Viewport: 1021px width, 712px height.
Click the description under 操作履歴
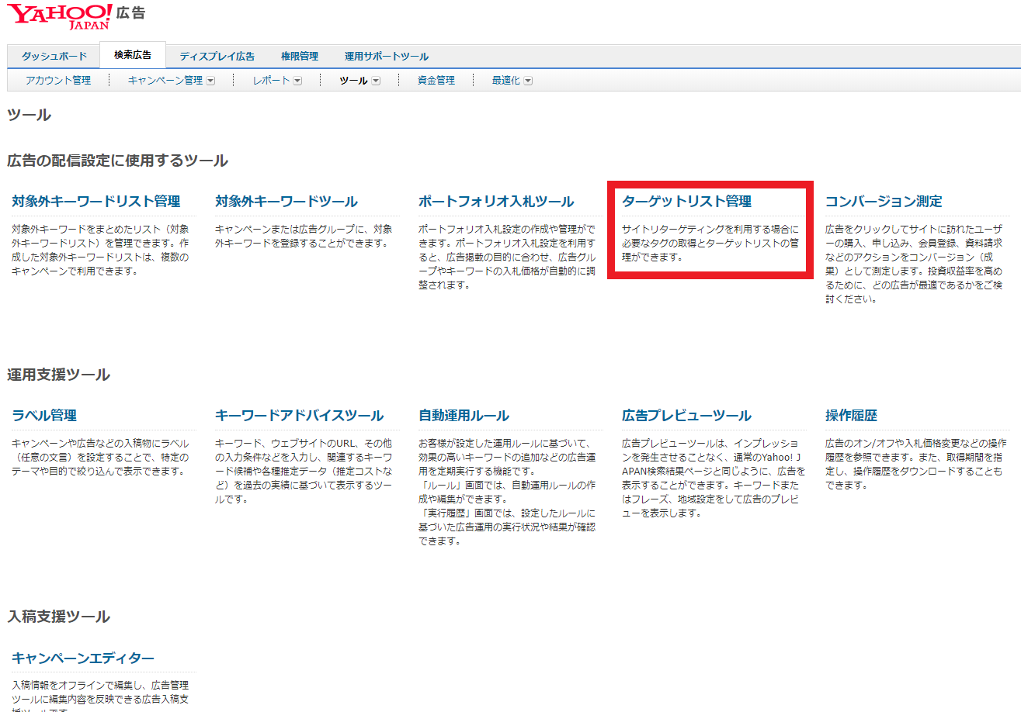pyautogui.click(x=915, y=464)
